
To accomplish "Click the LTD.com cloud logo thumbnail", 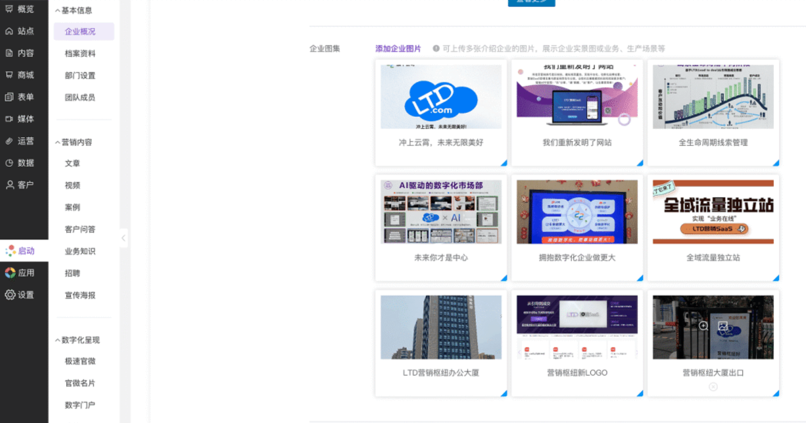I will pos(441,97).
